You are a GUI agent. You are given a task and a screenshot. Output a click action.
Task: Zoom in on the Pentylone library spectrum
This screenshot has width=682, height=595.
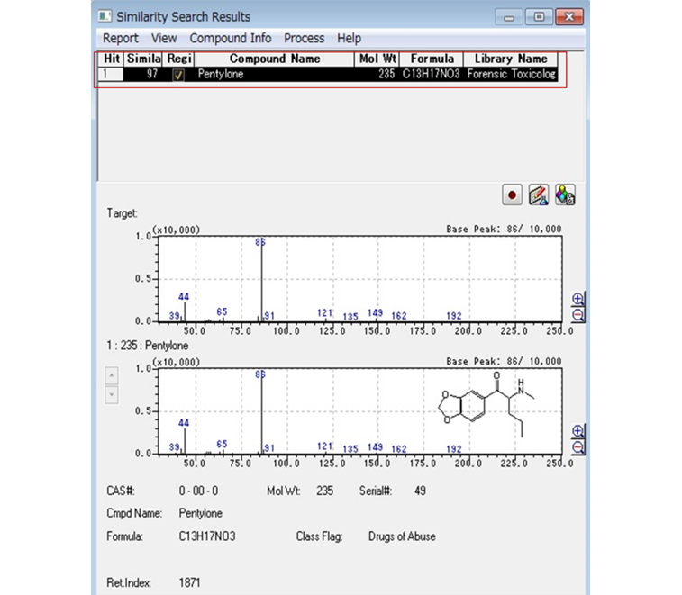coord(577,431)
